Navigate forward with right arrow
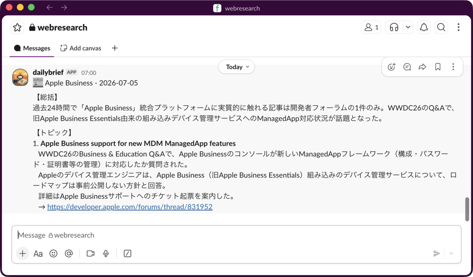Image resolution: width=473 pixels, height=277 pixels. coord(64,7)
